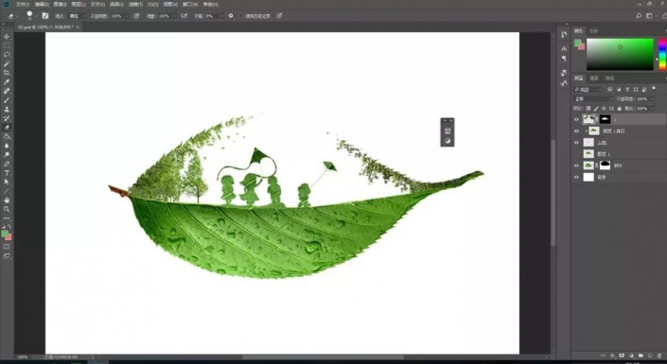Open flow dropdown in options bar
The height and width of the screenshot is (364, 667).
coord(173,16)
